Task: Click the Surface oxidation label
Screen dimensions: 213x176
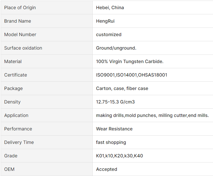Action: pos(23,48)
